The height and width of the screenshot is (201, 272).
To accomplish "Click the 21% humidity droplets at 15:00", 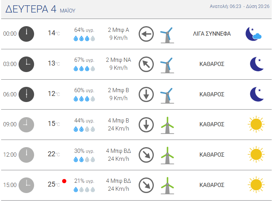I will 84,190.
